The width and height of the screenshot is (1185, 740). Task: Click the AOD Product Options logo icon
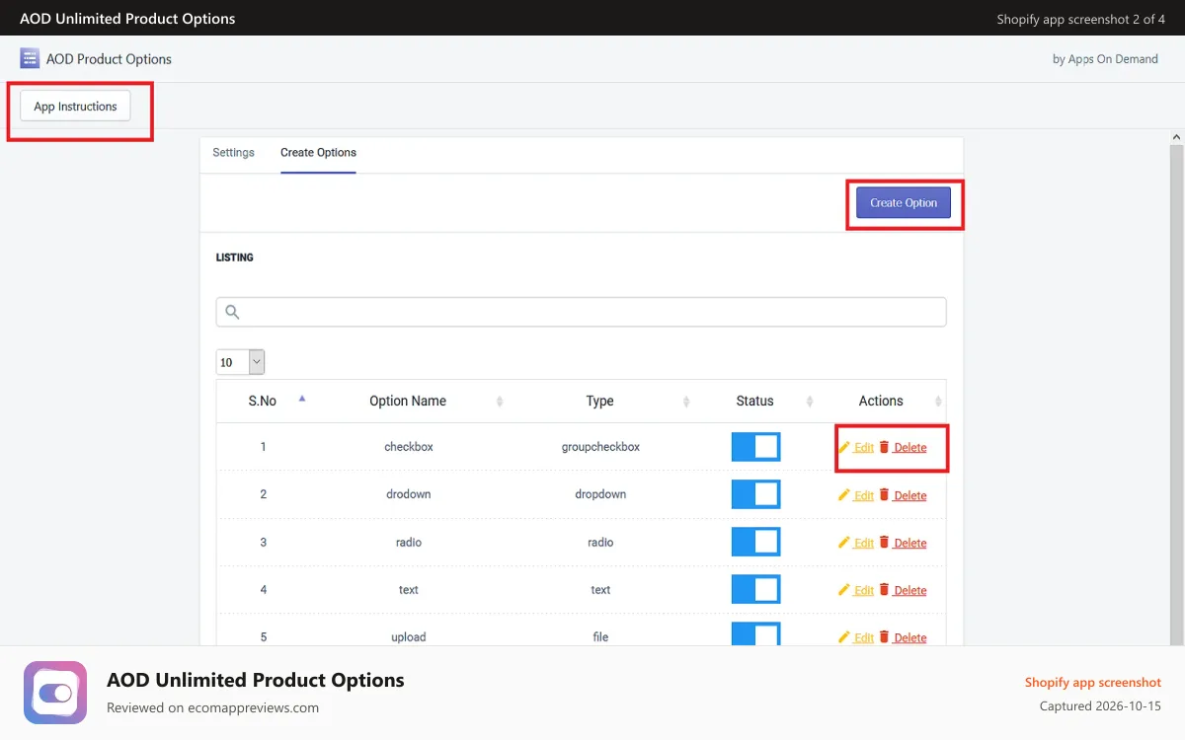[x=30, y=58]
